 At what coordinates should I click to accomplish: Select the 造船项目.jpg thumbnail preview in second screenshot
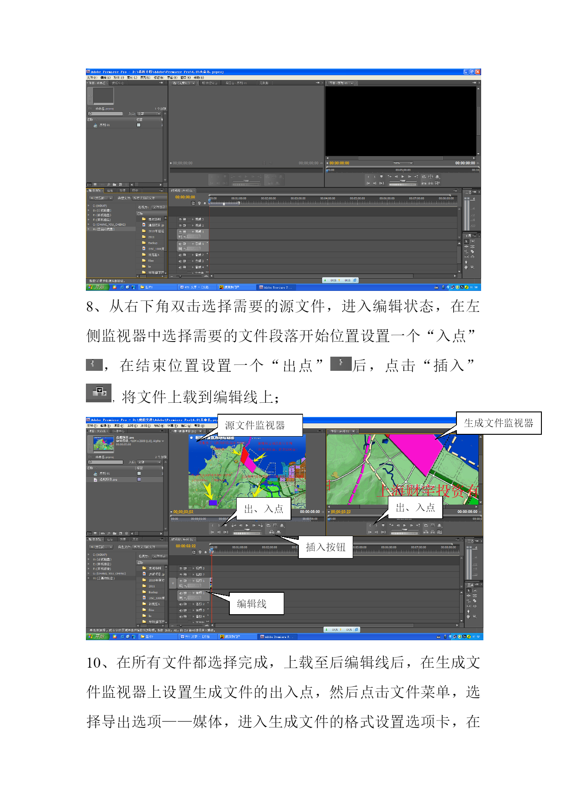[x=103, y=443]
